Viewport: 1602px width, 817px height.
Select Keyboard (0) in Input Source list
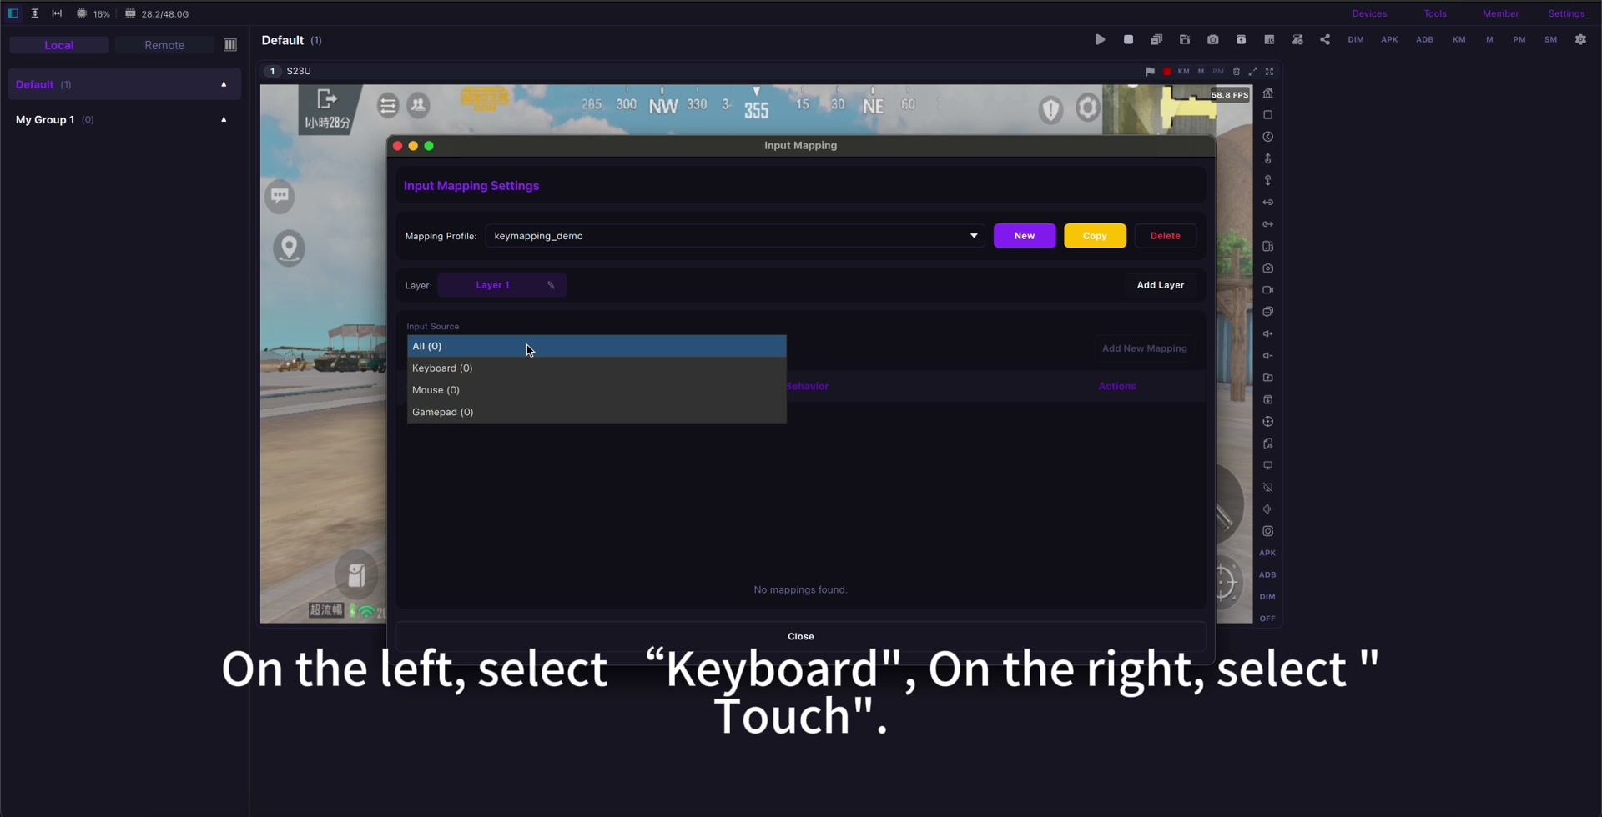coord(597,368)
